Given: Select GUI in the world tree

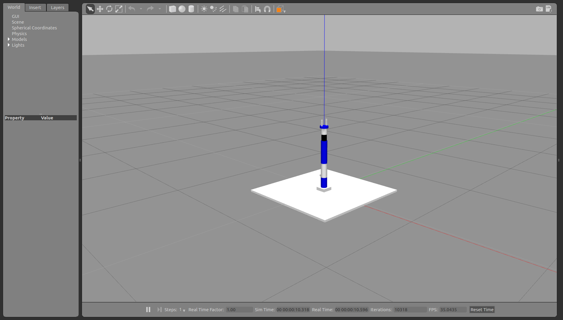Looking at the screenshot, I should pos(15,16).
